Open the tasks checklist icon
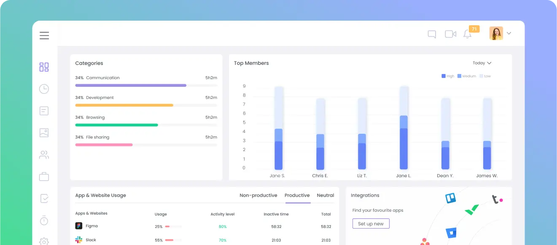The width and height of the screenshot is (557, 245). pos(44,198)
